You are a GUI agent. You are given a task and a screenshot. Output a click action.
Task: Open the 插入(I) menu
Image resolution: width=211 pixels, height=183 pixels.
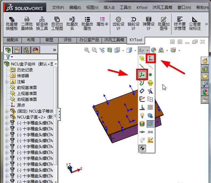(109, 8)
